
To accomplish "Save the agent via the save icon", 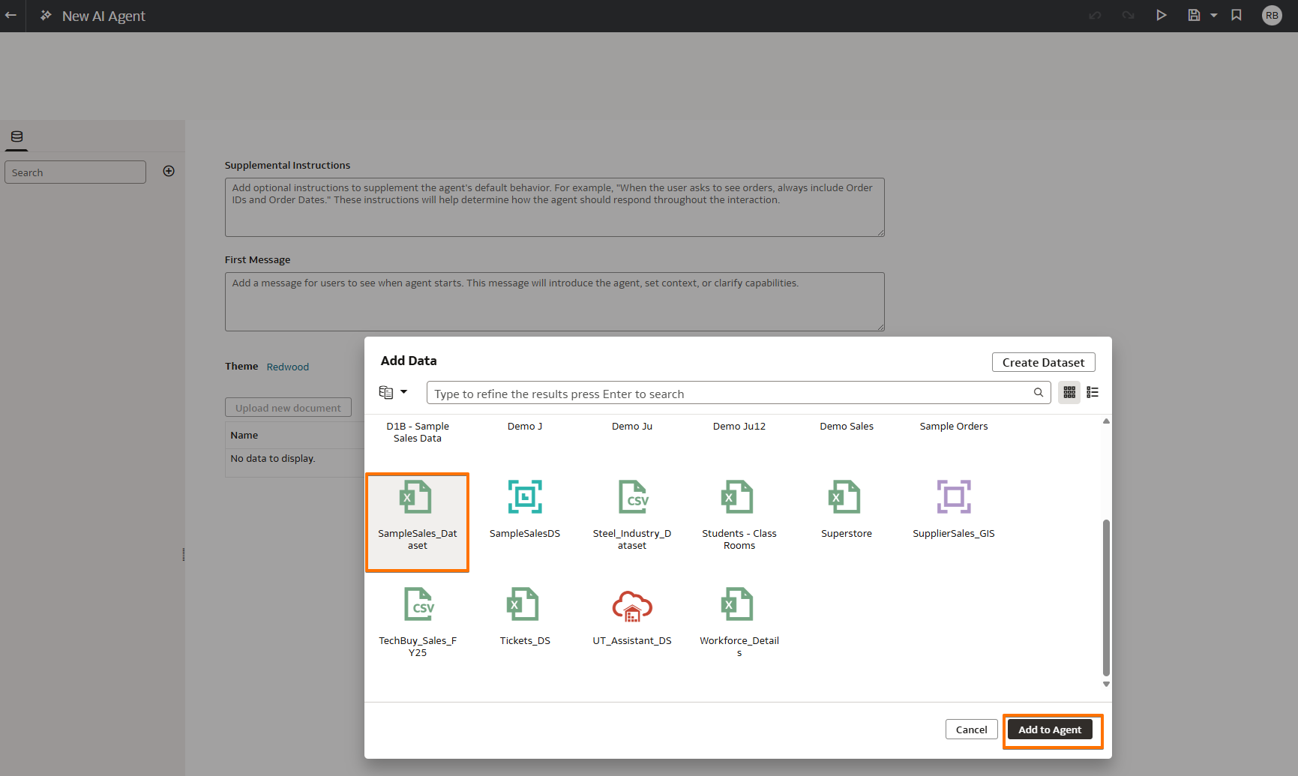I will [1194, 15].
